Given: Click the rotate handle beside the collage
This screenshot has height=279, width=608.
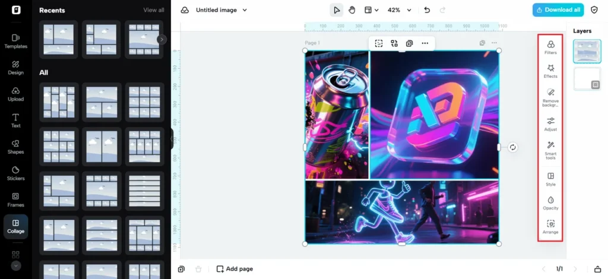Looking at the screenshot, I should pos(512,147).
